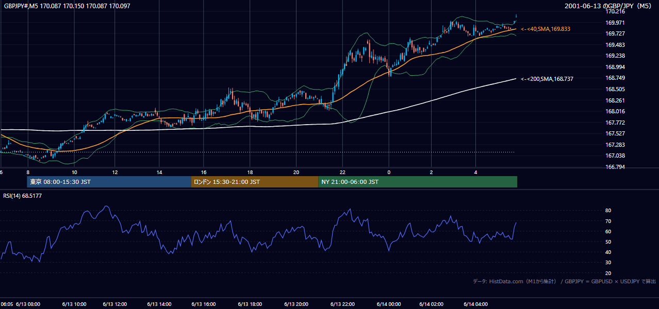Screen dimensions: 659x309
Task: Click RSI scale level 40
Action: point(608,252)
